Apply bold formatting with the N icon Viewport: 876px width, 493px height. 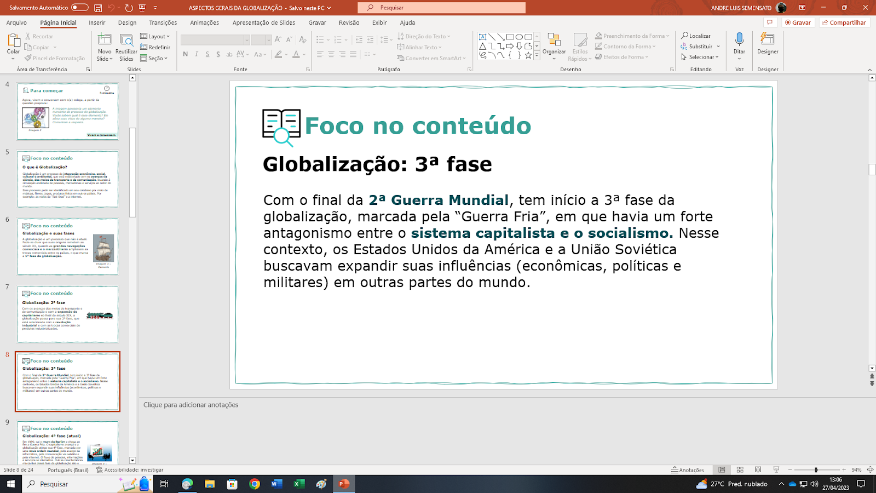[x=186, y=54]
